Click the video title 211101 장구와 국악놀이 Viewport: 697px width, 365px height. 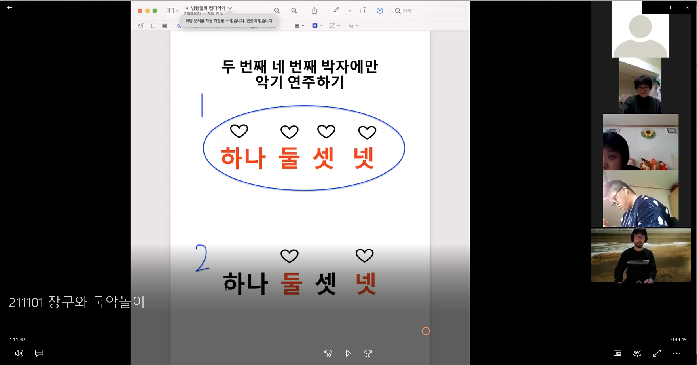[x=77, y=302]
